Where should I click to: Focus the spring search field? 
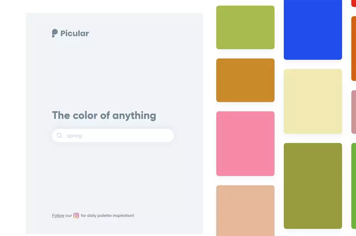[113, 136]
